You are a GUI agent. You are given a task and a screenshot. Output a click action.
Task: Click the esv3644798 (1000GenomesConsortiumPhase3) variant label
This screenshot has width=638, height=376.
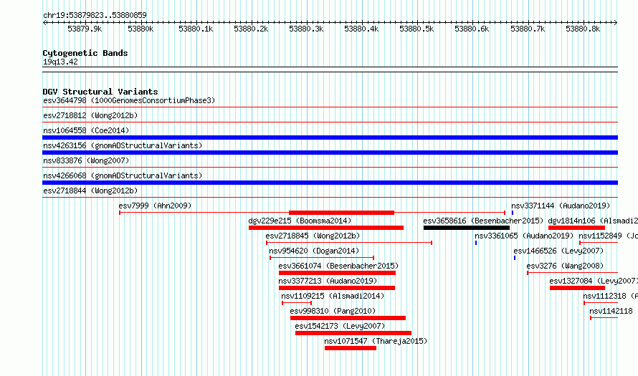tap(129, 100)
